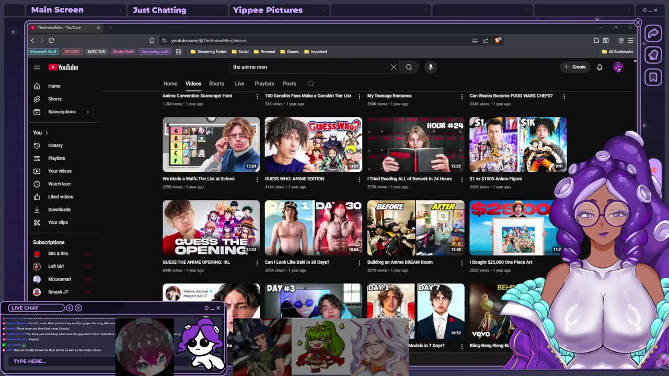The height and width of the screenshot is (376, 669).
Task: Open the YouTube guide hamburger menu
Action: (x=37, y=67)
